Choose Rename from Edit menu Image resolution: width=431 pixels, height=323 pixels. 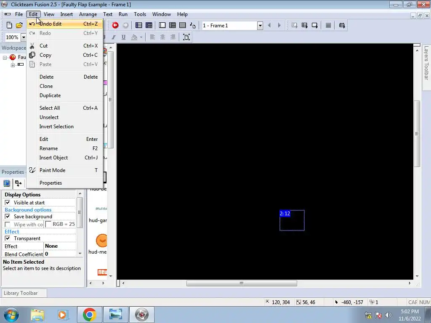65,148
